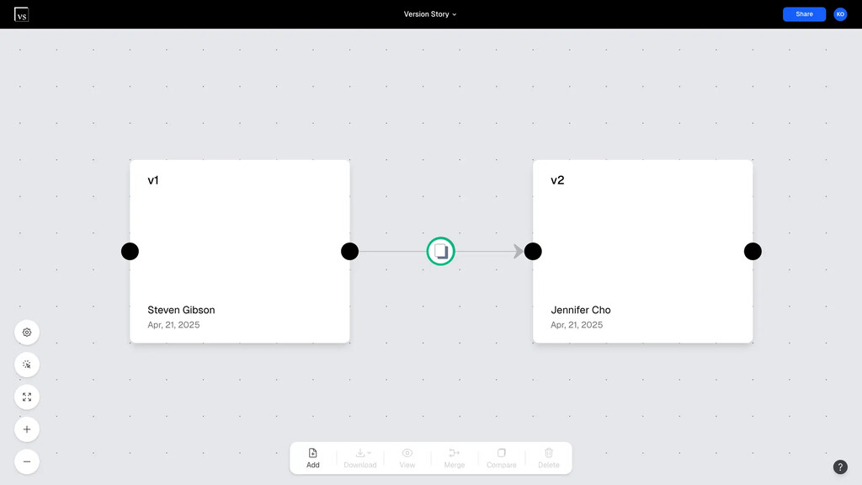Click the v2 title label

[557, 180]
